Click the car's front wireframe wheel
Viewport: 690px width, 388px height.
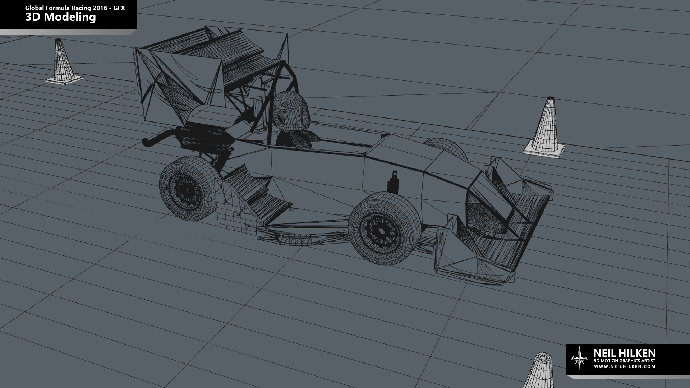click(x=386, y=228)
